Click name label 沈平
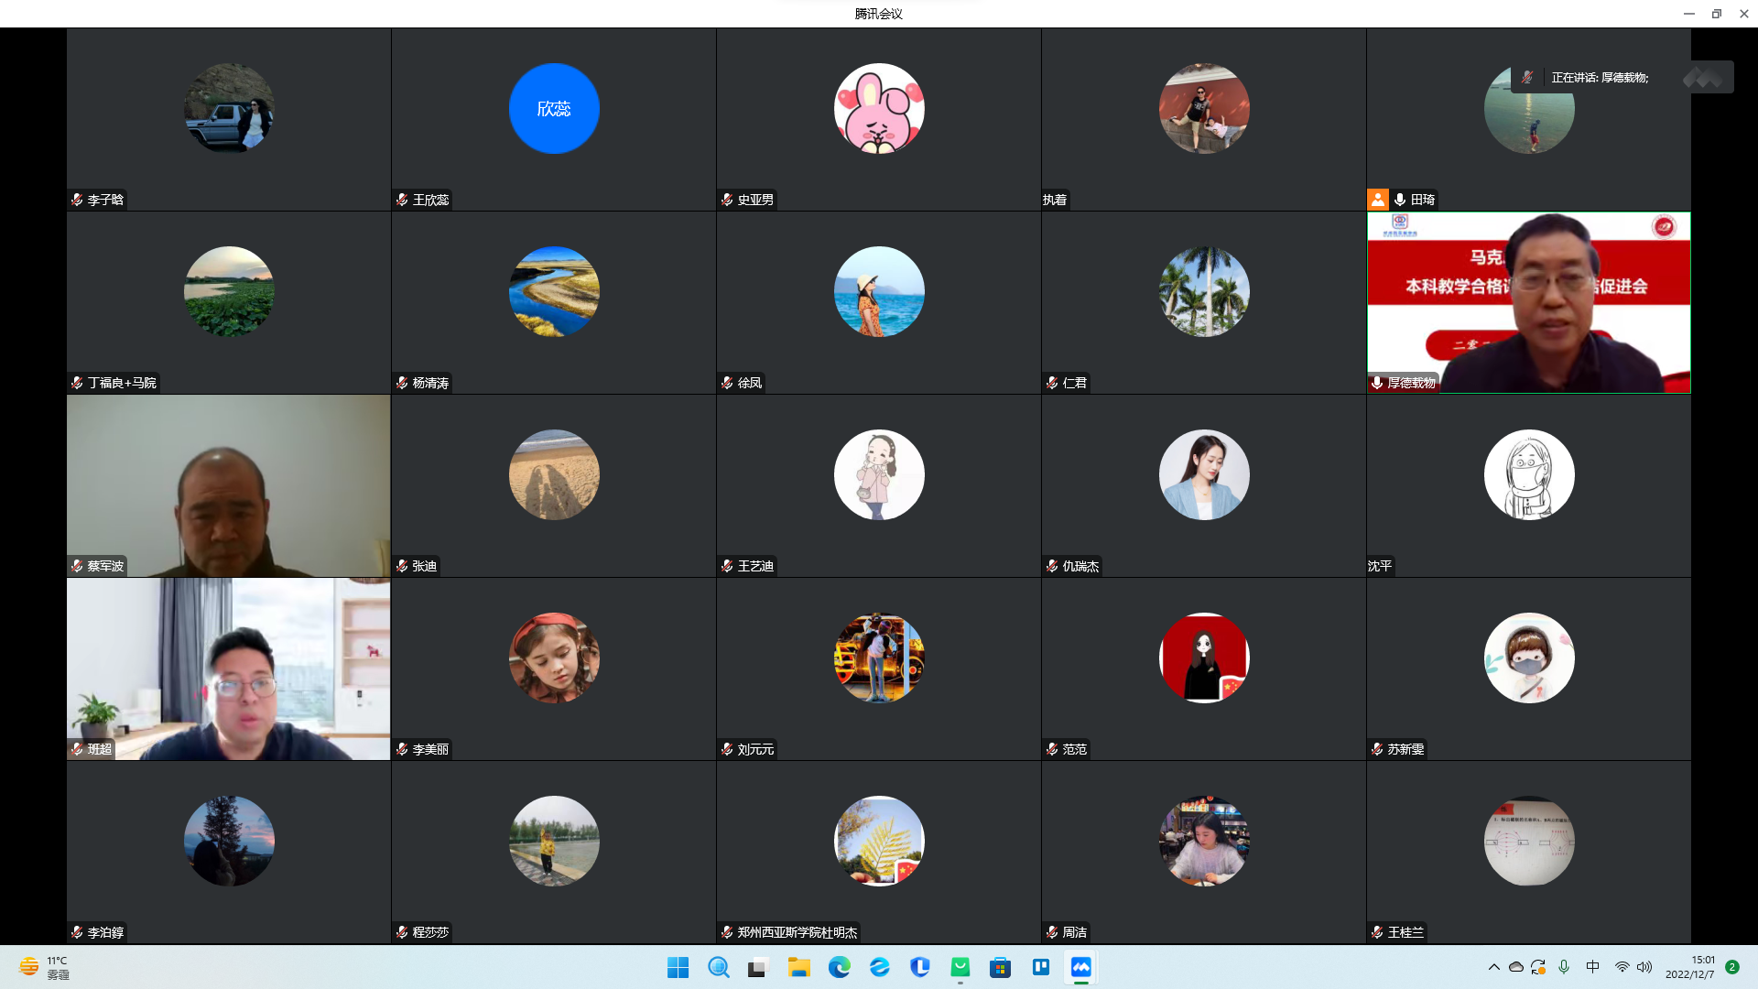1758x989 pixels. (x=1380, y=566)
